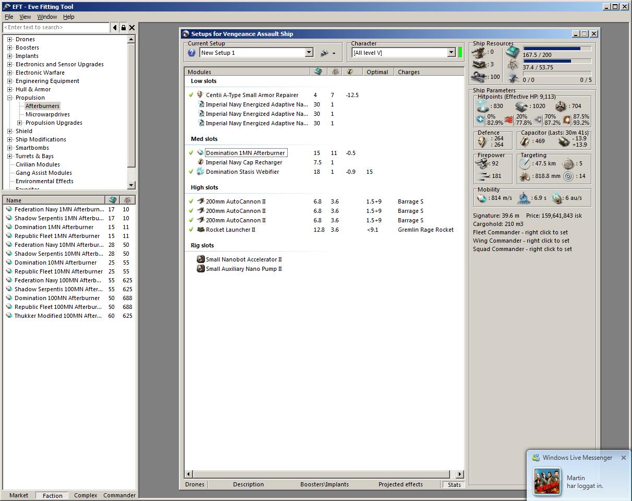The height and width of the screenshot is (501, 632).
Task: Click the volley damage icon showing 181
Action: click(x=483, y=176)
